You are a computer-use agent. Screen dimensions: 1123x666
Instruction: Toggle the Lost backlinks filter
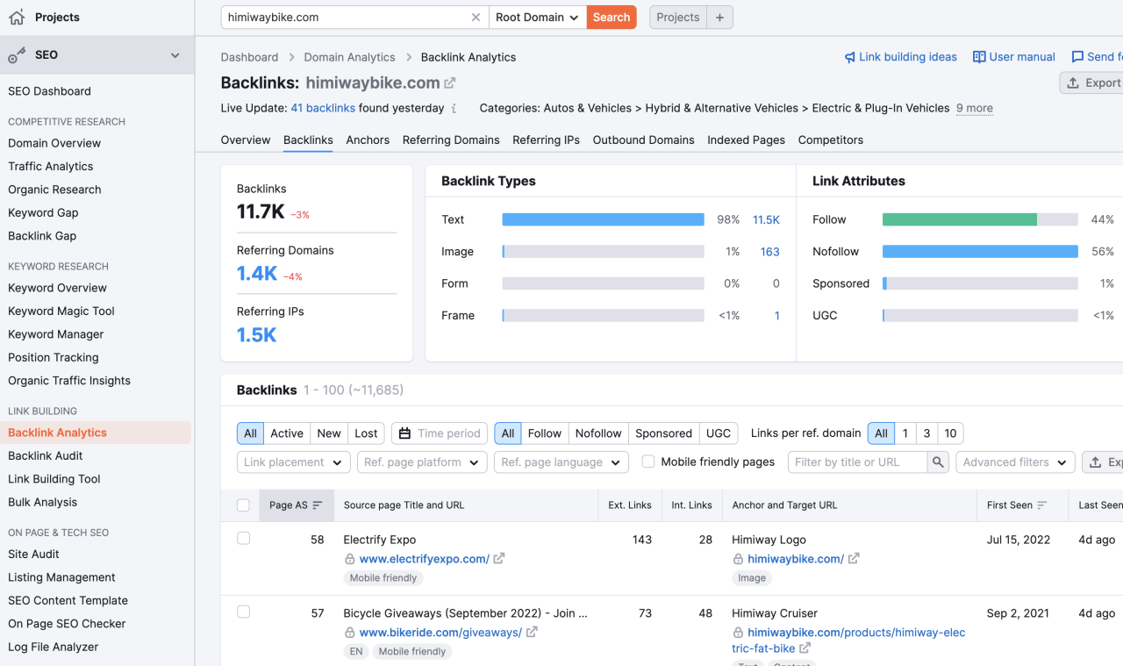coord(367,433)
